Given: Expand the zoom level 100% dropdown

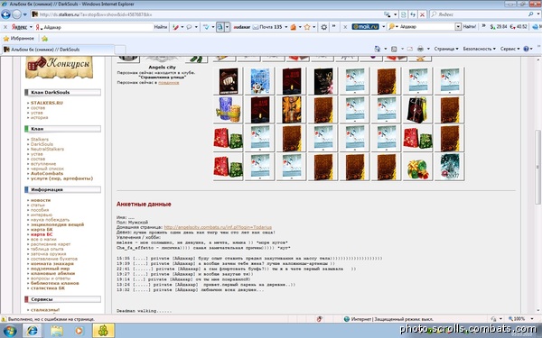Looking at the screenshot, I should coord(521,319).
